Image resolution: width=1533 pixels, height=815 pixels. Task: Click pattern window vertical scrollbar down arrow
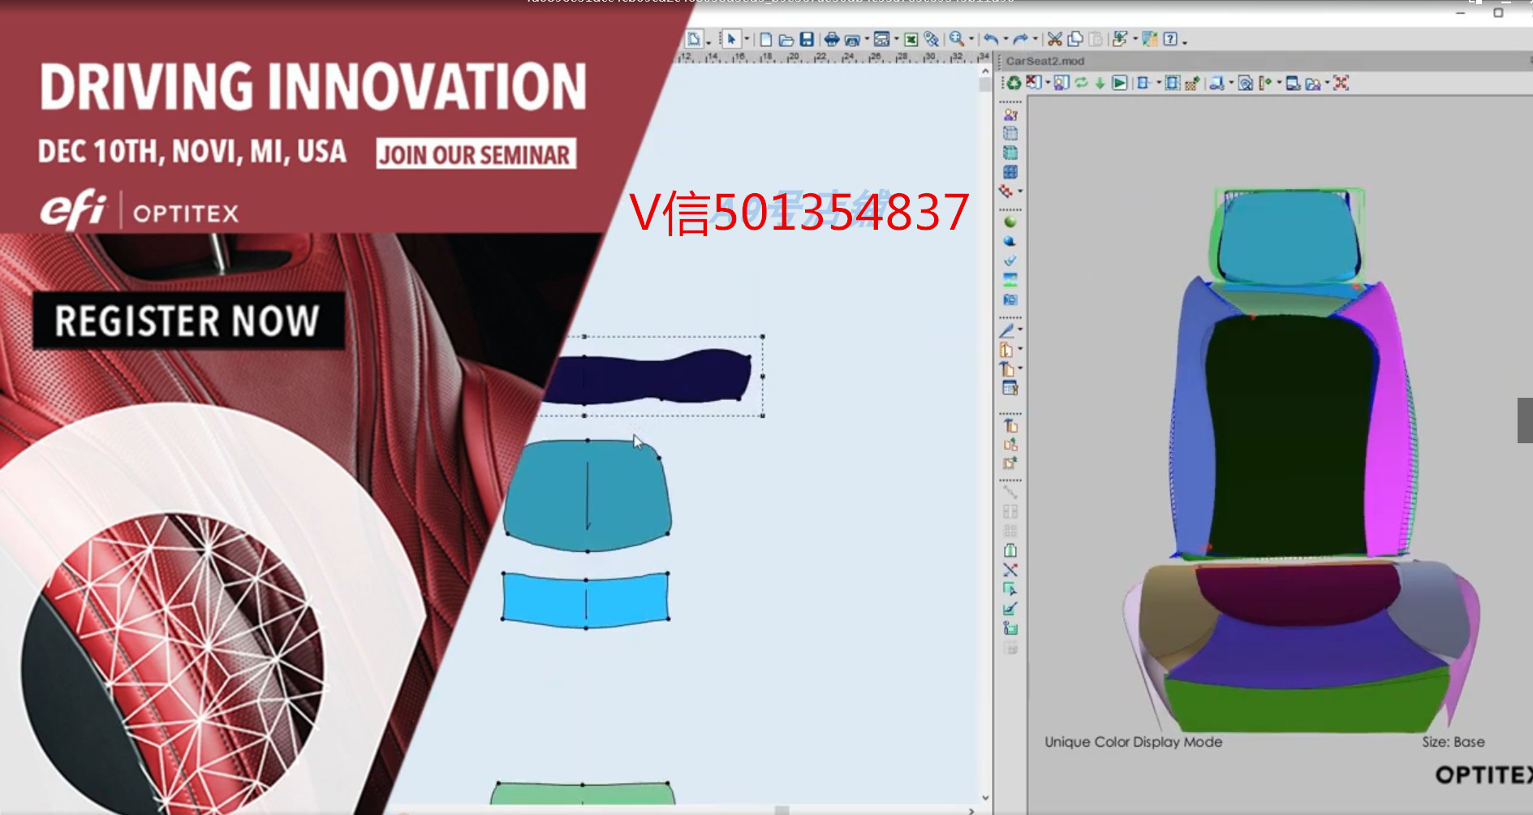coord(985,797)
